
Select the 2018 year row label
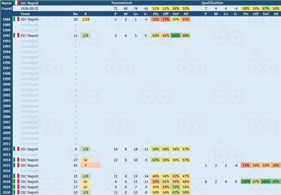(x=7, y=182)
